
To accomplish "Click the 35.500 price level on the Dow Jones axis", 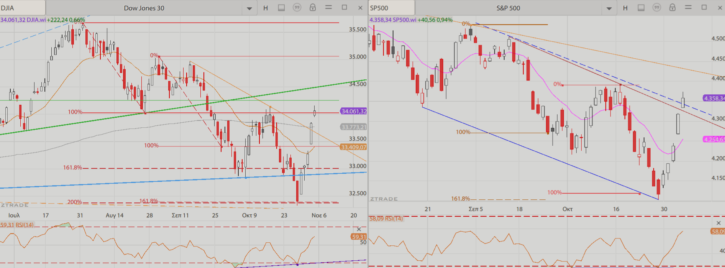I will click(x=358, y=29).
